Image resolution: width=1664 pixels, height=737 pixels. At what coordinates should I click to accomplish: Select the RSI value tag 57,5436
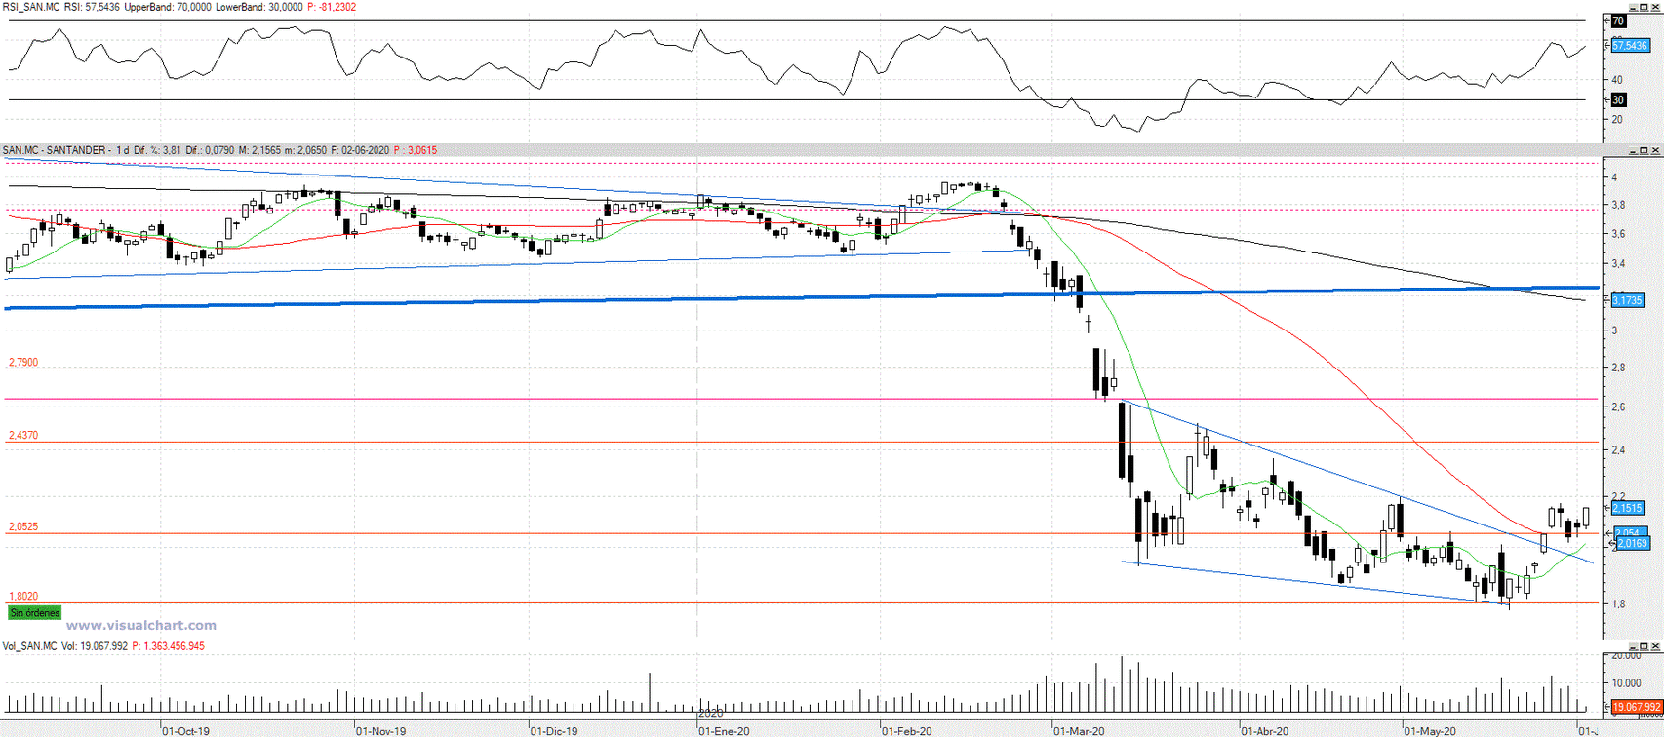1630,46
